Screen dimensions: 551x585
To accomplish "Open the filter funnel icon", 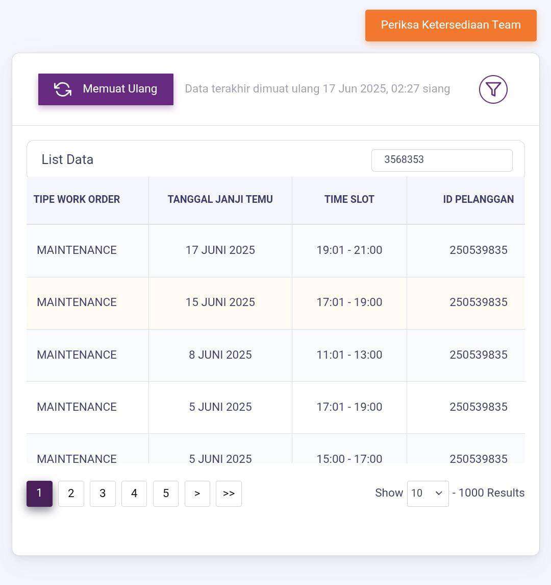I will tap(493, 89).
